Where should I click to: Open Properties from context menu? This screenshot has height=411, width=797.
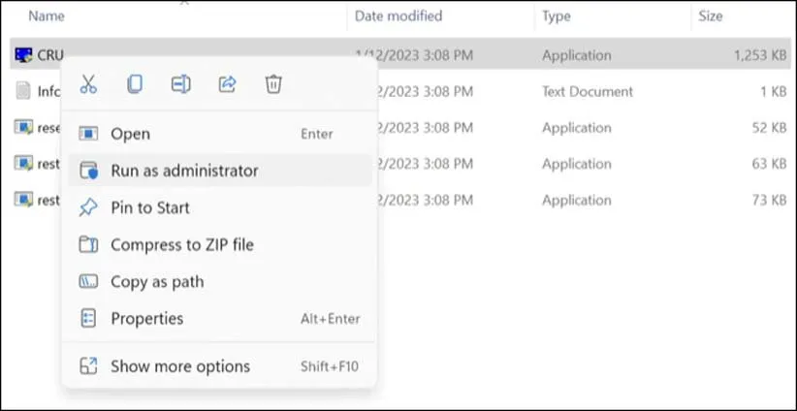(146, 319)
